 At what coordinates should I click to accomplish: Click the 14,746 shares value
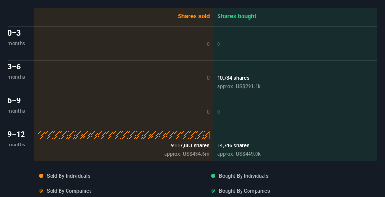(x=233, y=145)
